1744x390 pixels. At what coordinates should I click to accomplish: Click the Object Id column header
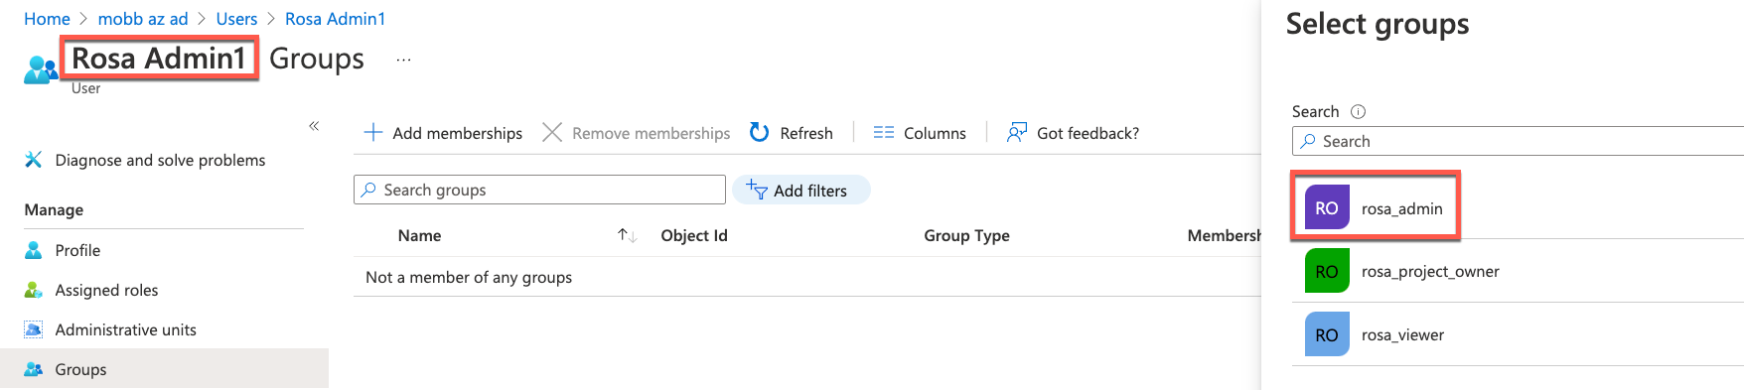click(694, 235)
